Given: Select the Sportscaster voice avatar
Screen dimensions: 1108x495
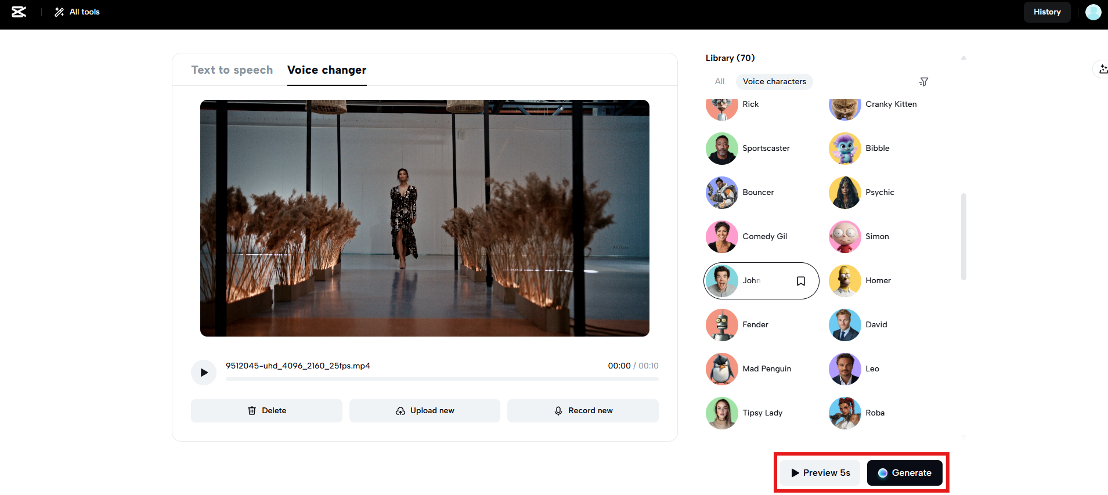Looking at the screenshot, I should pos(722,149).
